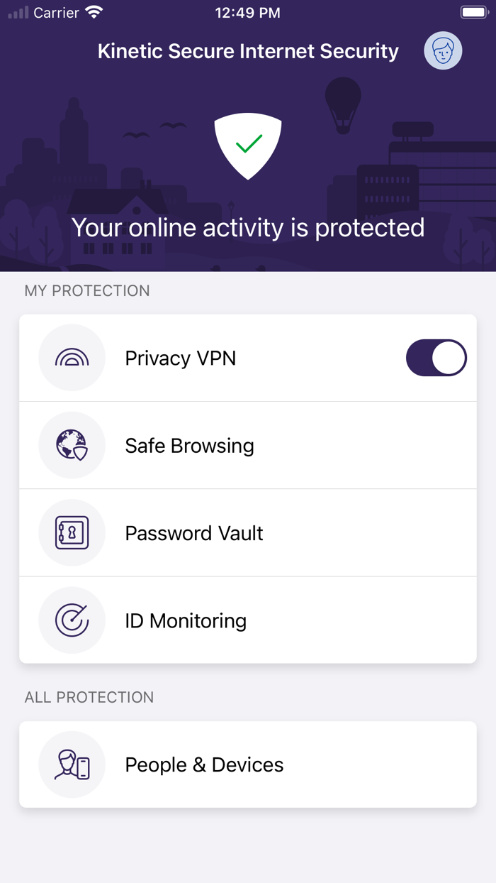The height and width of the screenshot is (883, 496).
Task: Click the protection shield checkmark emblem
Action: point(248,146)
